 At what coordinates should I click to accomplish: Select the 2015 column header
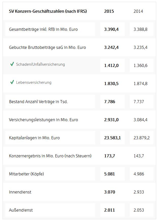click(109, 11)
